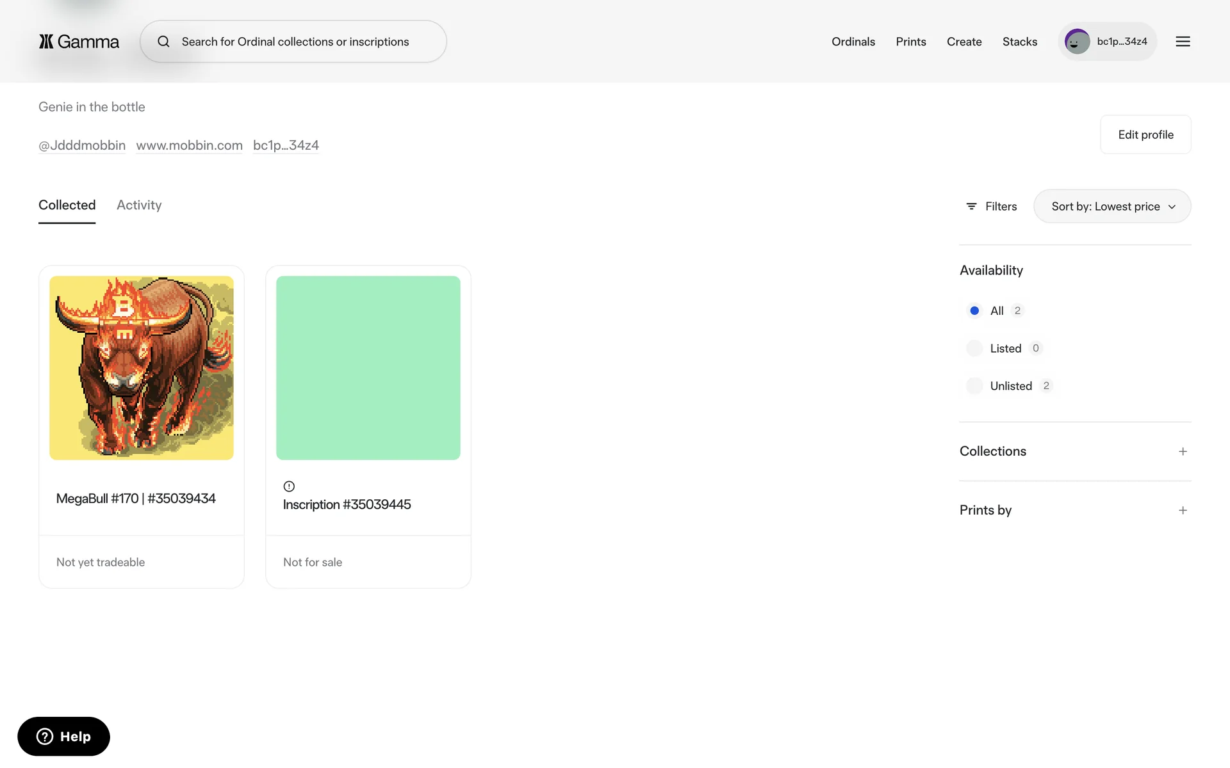Open the www.mobbin.com link

189,145
